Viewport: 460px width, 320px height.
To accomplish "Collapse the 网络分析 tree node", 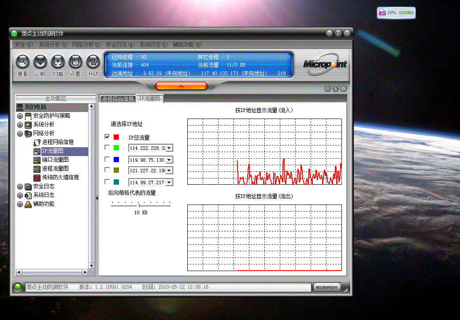I will tap(20, 134).
